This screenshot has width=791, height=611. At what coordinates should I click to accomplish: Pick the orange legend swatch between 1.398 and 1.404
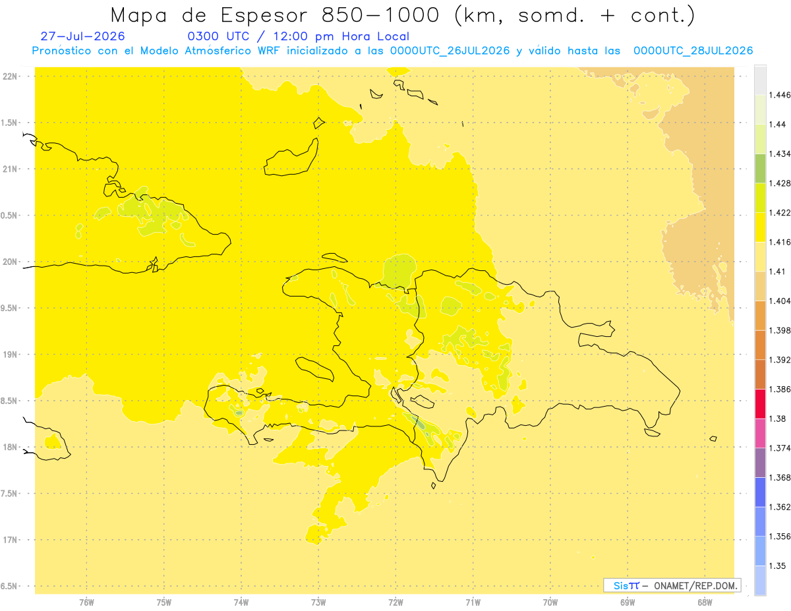(x=760, y=315)
